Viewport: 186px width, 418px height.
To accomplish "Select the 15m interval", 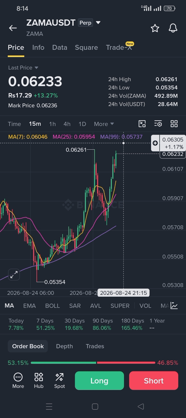I will 35,124.
